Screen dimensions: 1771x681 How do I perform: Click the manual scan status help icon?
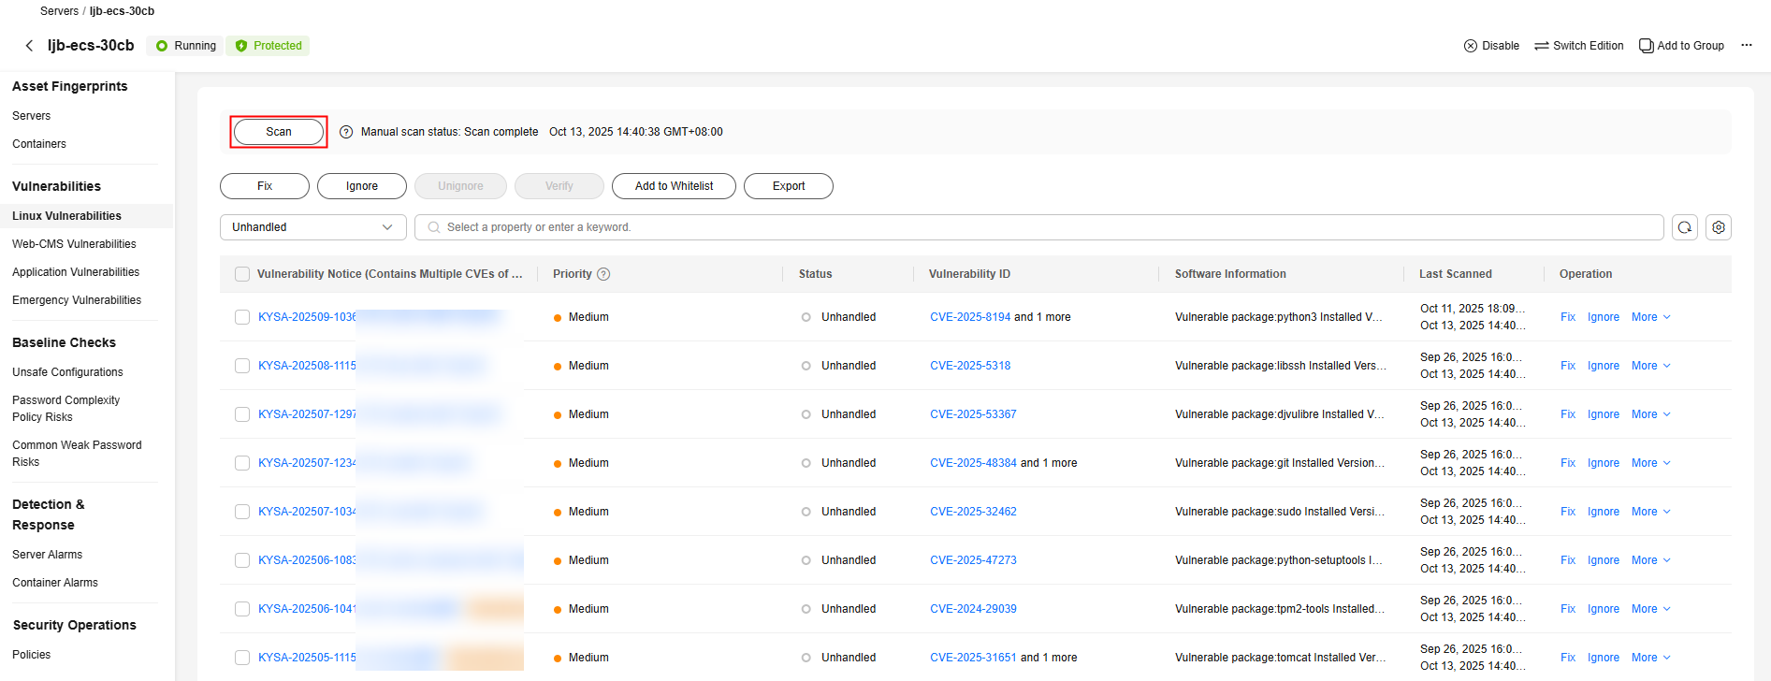[346, 132]
